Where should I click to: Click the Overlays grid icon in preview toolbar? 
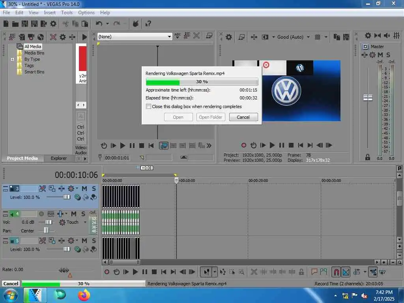(x=318, y=37)
